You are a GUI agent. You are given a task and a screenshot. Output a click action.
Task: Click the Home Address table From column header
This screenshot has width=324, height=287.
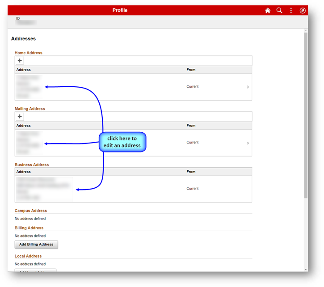click(191, 70)
